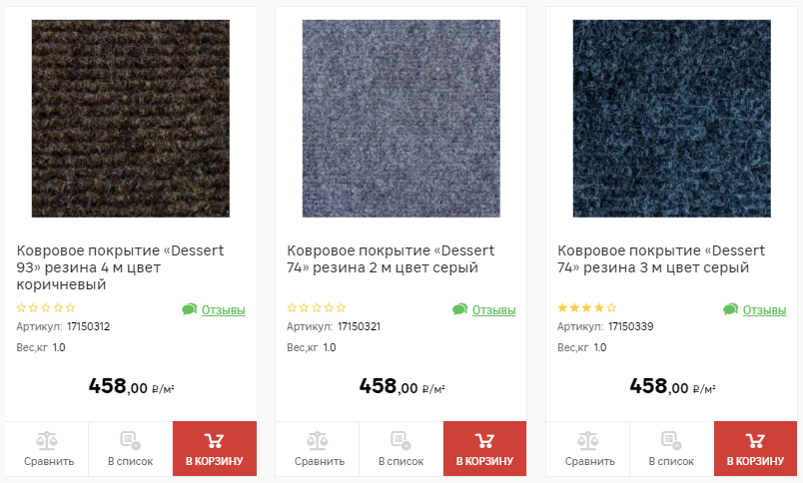The width and height of the screenshot is (803, 483).
Task: Click add-to-list icon for Dessert 74 2 m
Action: point(401,440)
